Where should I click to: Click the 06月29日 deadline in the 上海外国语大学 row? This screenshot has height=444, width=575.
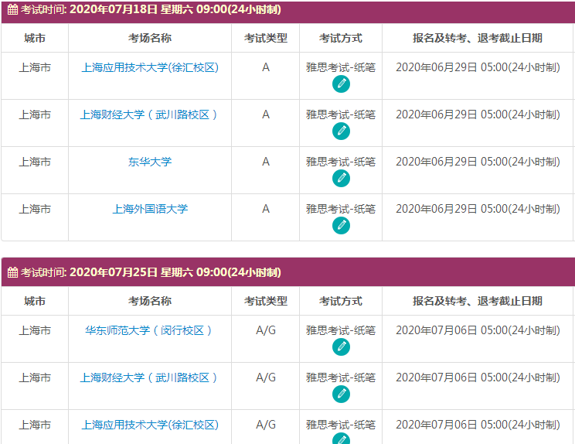tap(478, 209)
